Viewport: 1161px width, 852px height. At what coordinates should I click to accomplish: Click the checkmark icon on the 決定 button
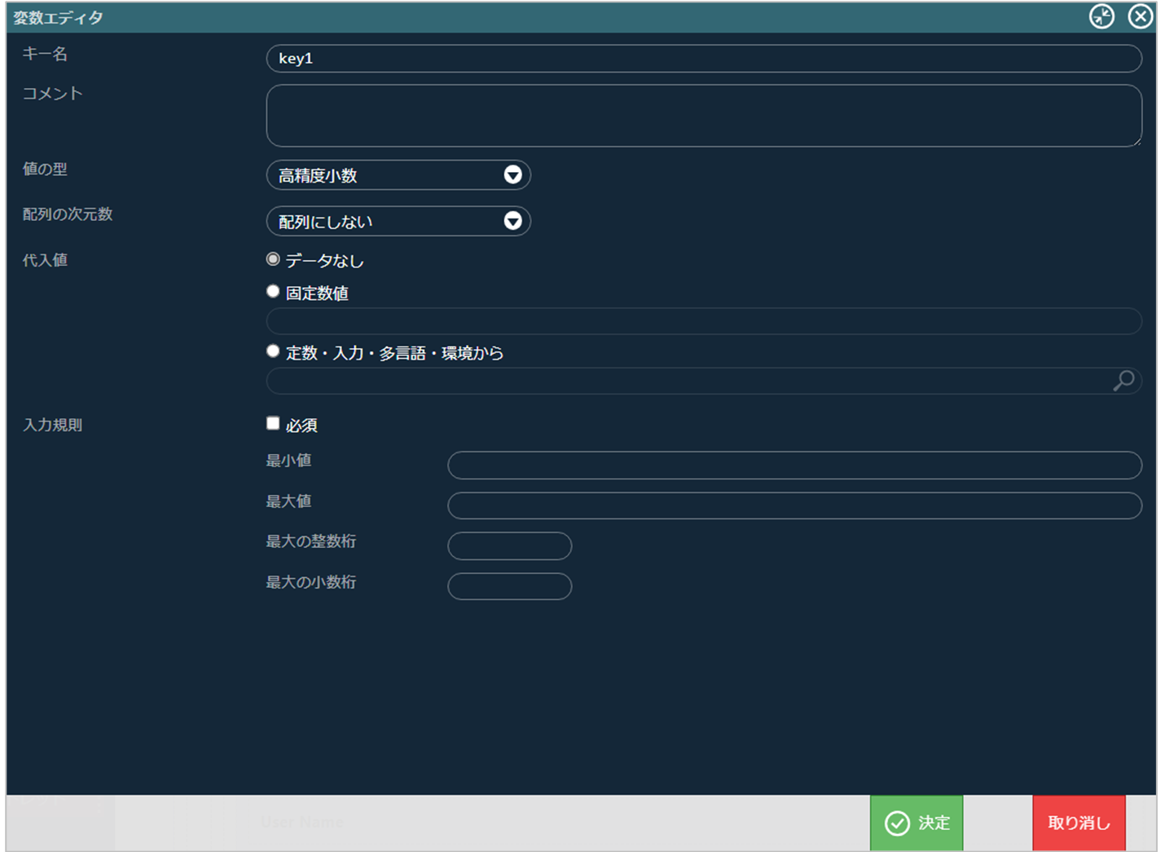pos(897,823)
